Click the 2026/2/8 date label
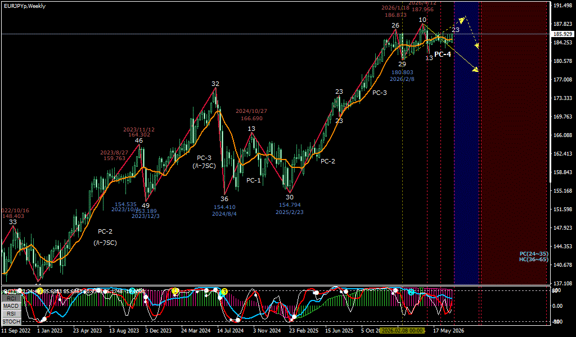 (402, 79)
